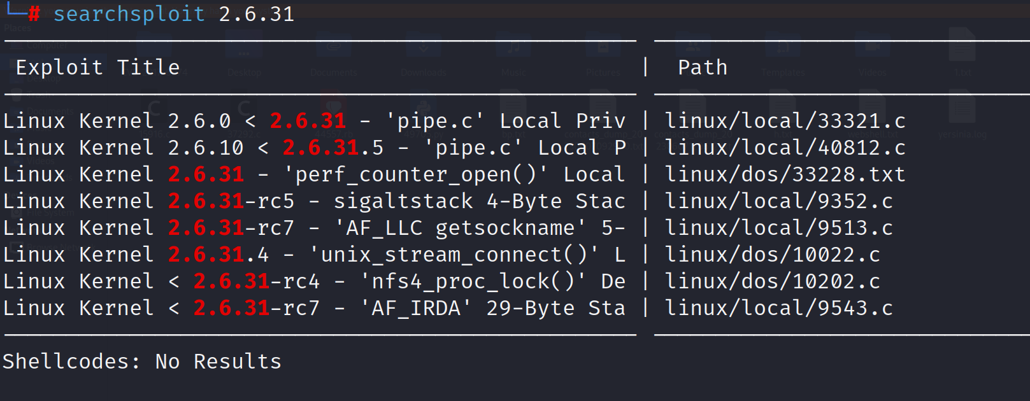Click path linux/dos/10022.c

tap(772, 255)
